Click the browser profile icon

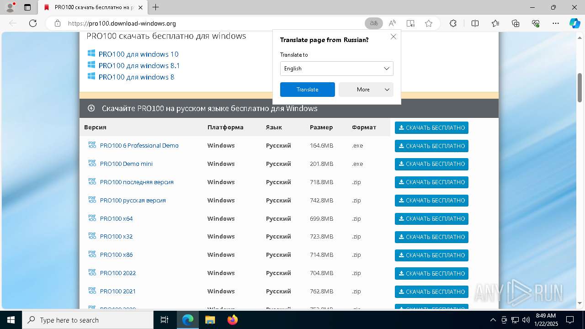(x=10, y=7)
